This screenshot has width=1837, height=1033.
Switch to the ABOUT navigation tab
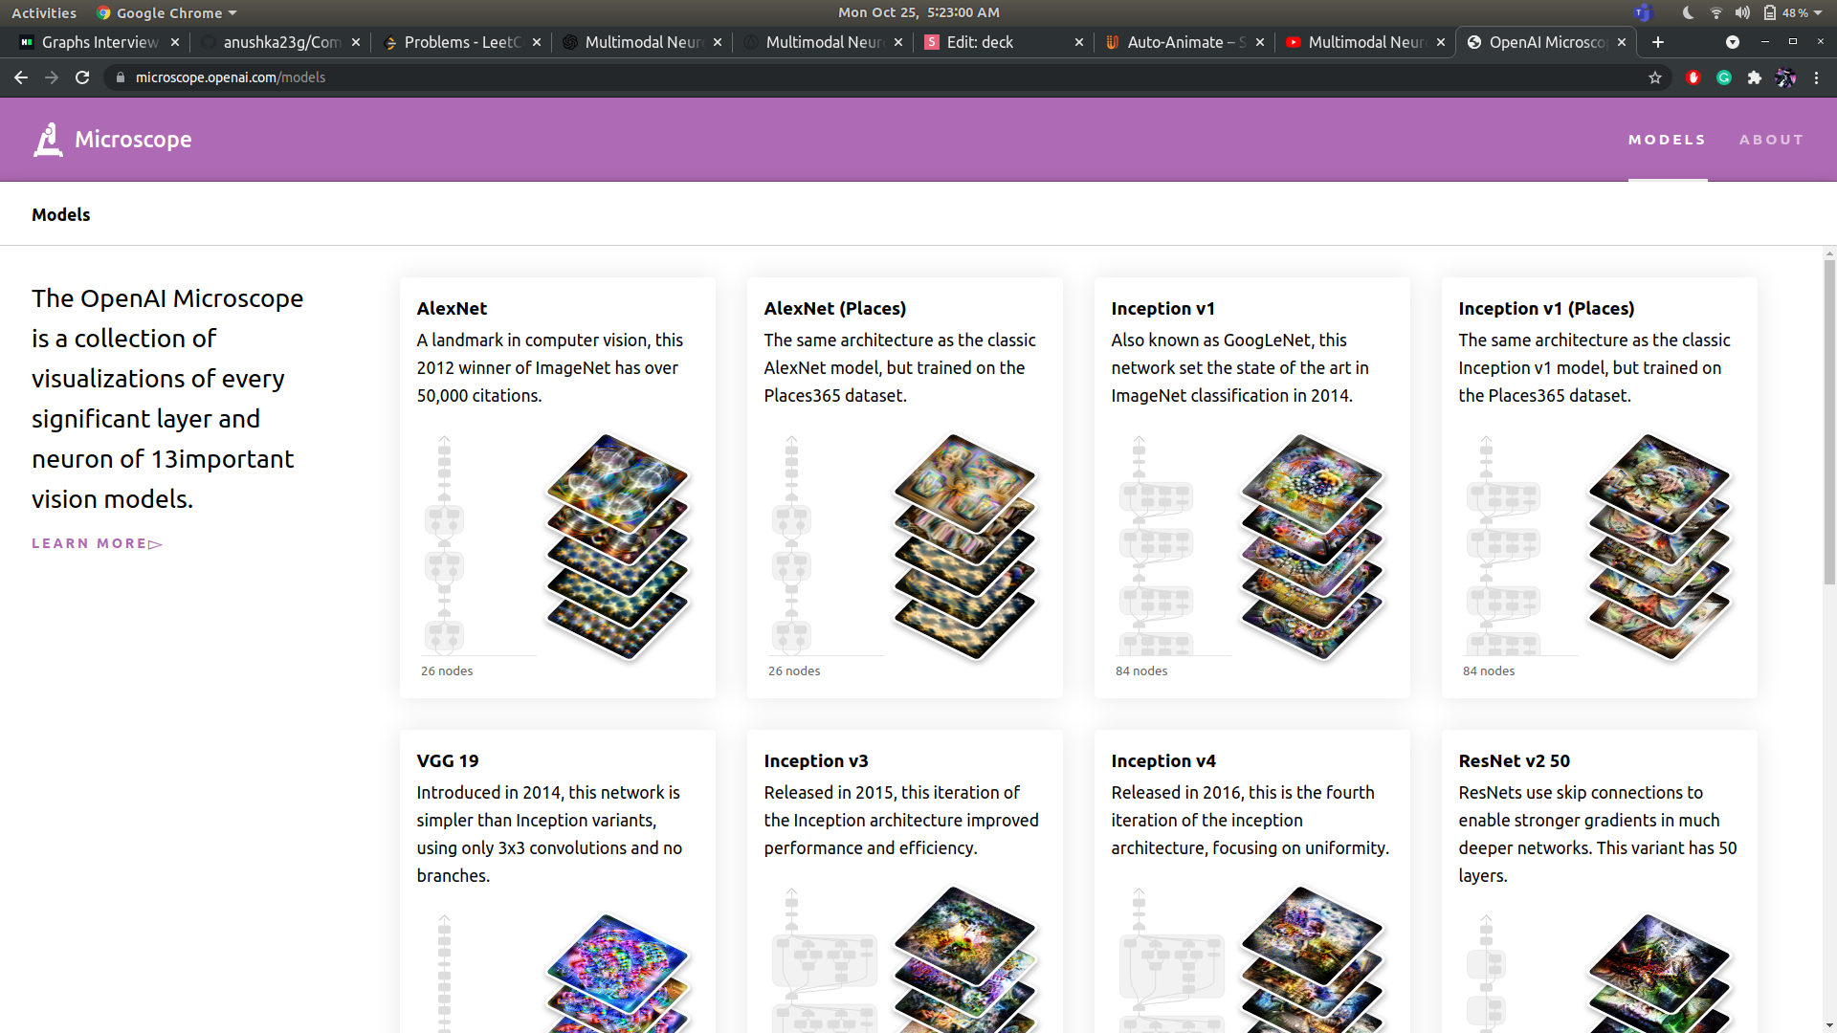1771,140
